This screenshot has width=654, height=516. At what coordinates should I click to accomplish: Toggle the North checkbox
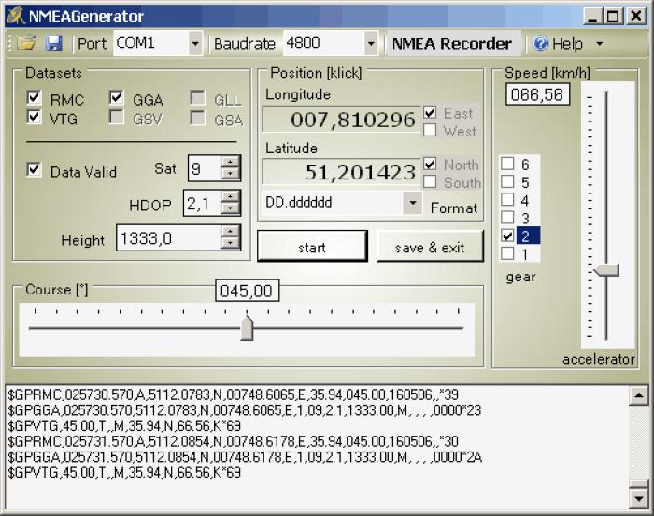pyautogui.click(x=430, y=164)
